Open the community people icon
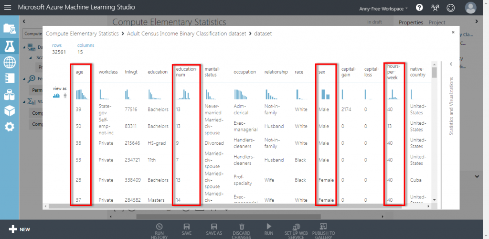 435,8
